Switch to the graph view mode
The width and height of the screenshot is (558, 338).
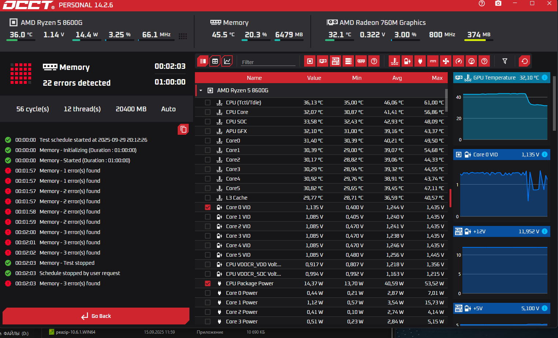[227, 61]
